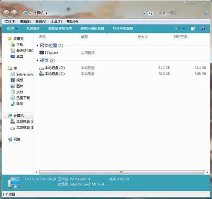Click the horizontal scrollbar thumb

click(122, 172)
